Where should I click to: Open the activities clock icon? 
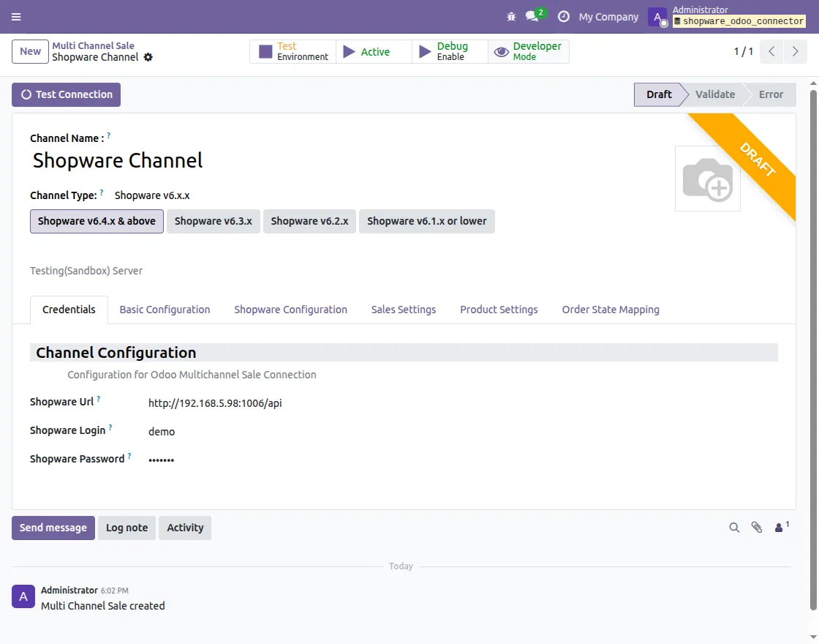pos(564,17)
